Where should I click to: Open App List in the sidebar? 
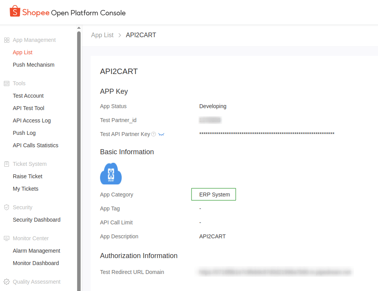(x=22, y=52)
